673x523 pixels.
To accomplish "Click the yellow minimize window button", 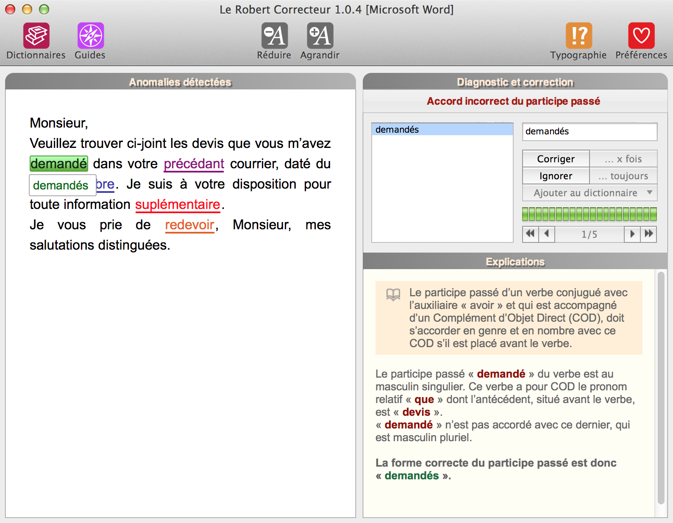I will [27, 9].
